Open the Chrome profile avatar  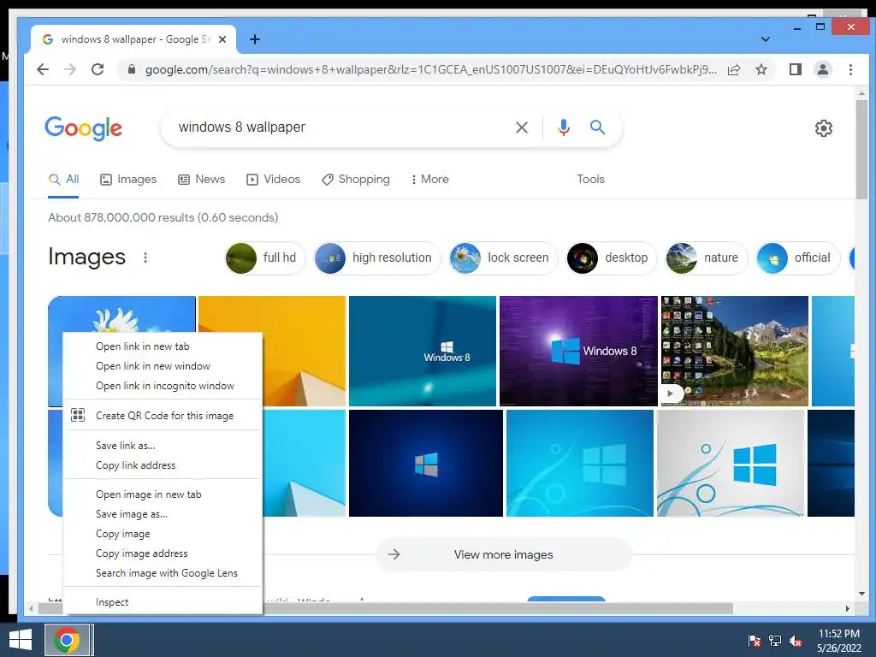click(x=823, y=69)
